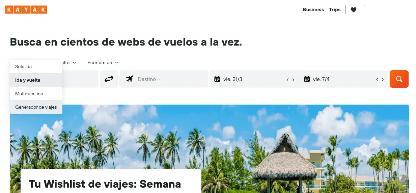
Task: Open the Business link
Action: point(313,10)
